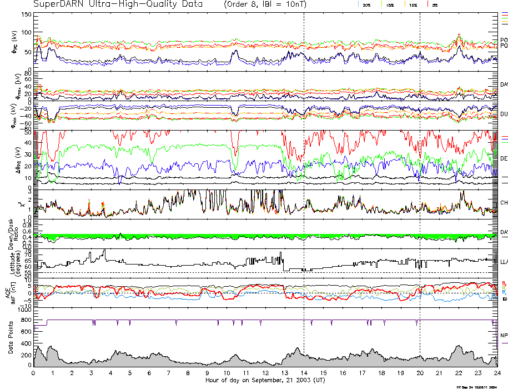Image resolution: width=508 pixels, height=389 pixels.
Task: Select the Data Points y-axis label
Action: 10,341
